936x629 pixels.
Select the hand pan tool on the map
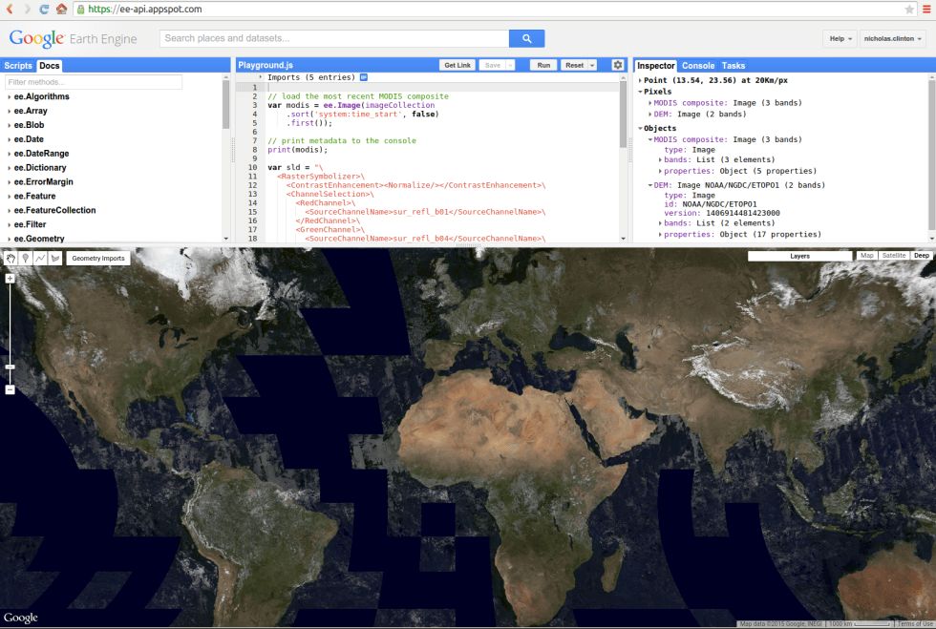coord(11,257)
